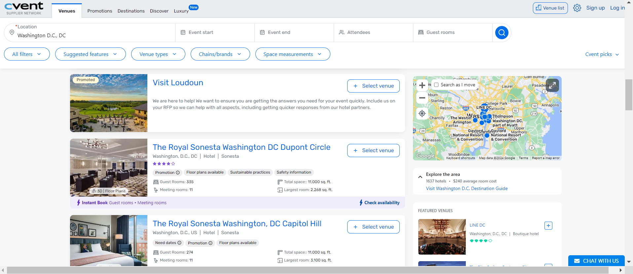This screenshot has width=633, height=274.
Task: Click the Dupont Circle star rating
Action: click(164, 164)
